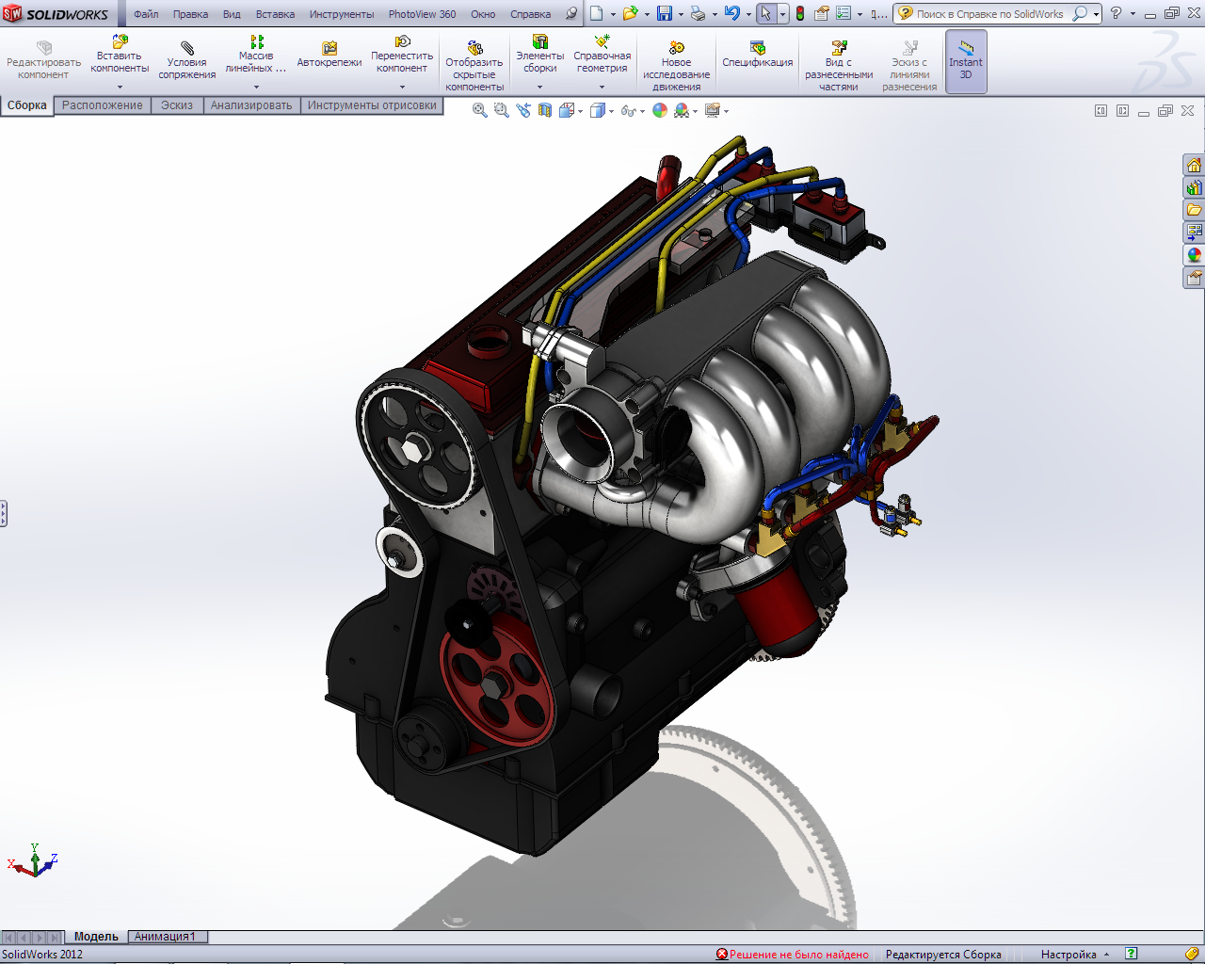Click Zoom to Area icon
Viewport: 1205px width, 964px height.
(x=501, y=110)
